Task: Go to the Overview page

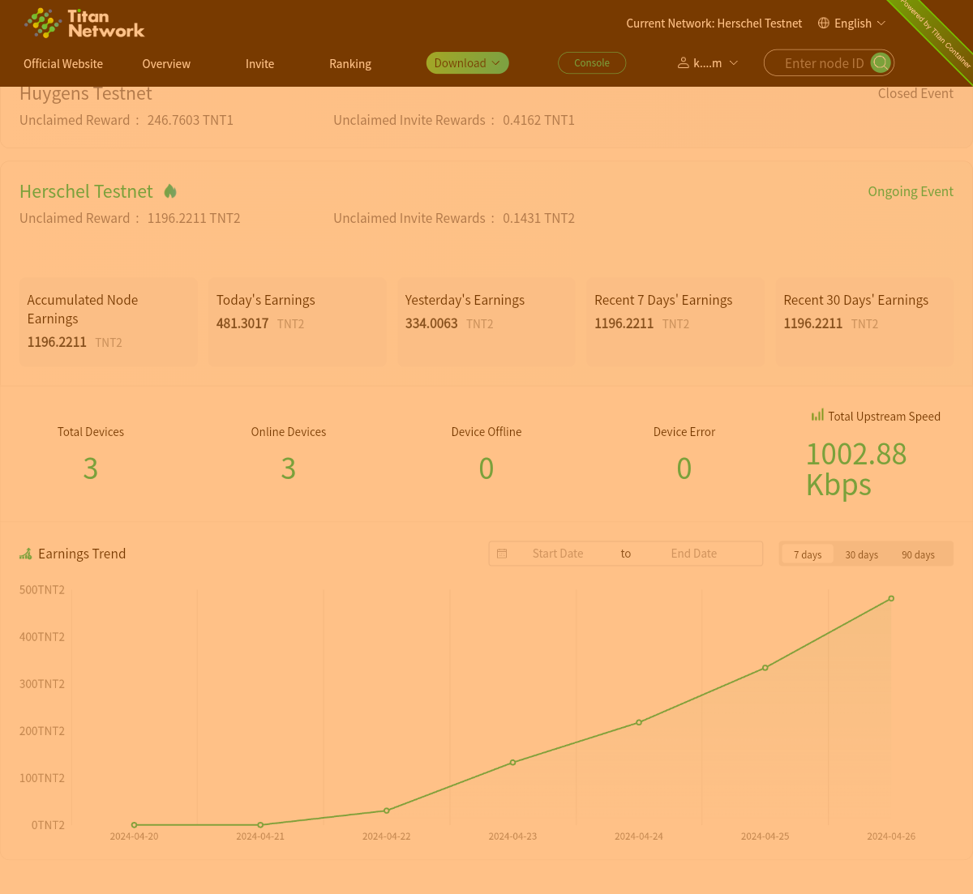Action: tap(166, 64)
